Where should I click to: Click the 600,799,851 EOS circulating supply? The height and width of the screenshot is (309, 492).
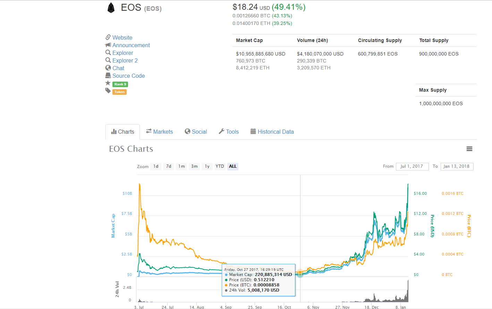tap(378, 54)
